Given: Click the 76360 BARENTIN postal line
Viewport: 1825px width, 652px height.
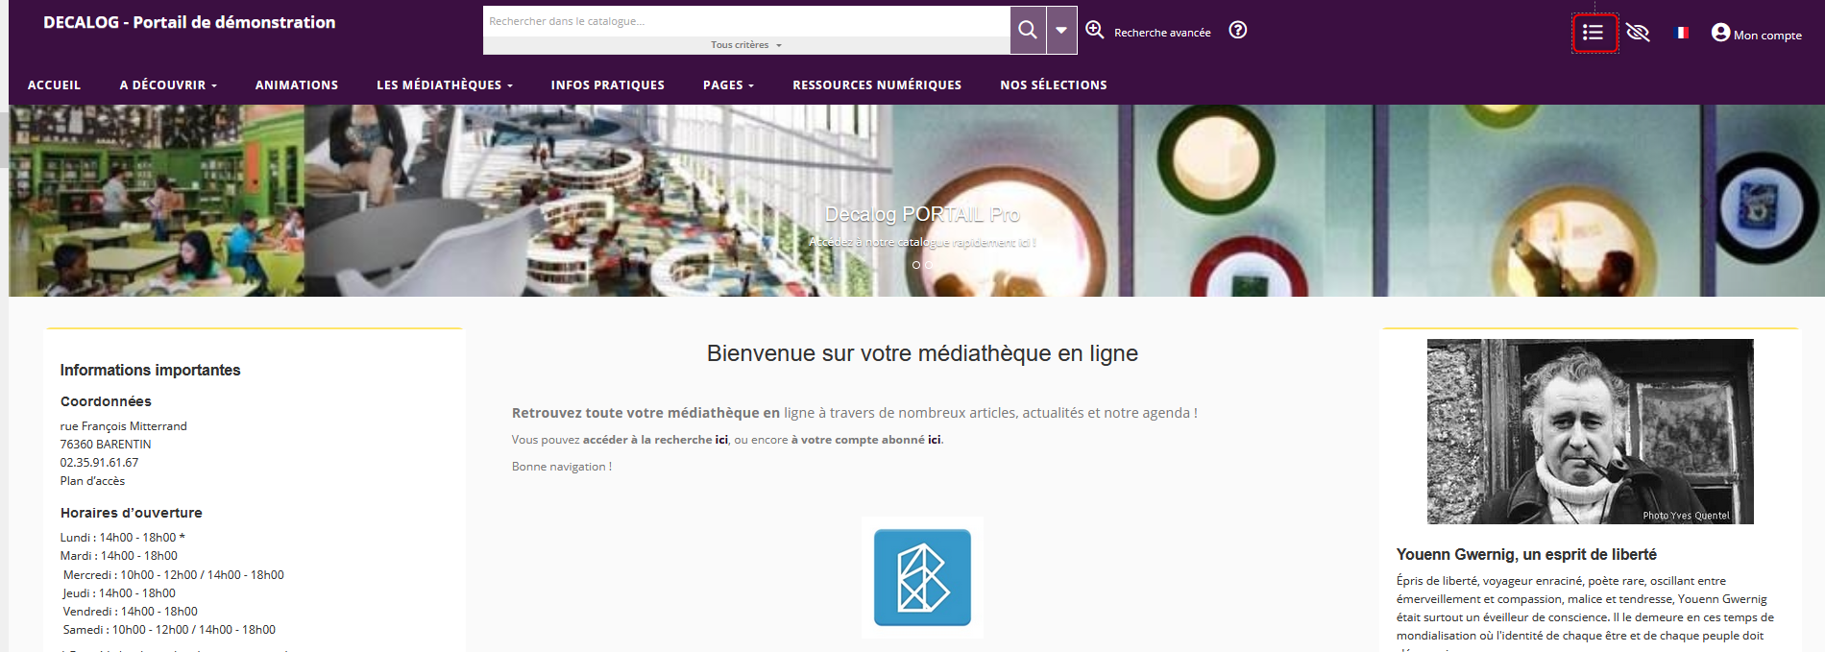Looking at the screenshot, I should click(106, 445).
